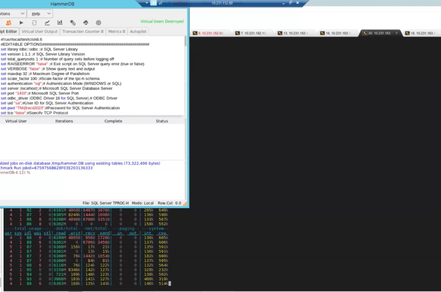Click the Complete column header
The width and height of the screenshot is (441, 292).
[x=113, y=121]
